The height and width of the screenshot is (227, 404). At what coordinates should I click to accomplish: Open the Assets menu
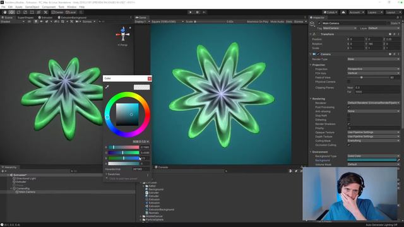(19, 7)
